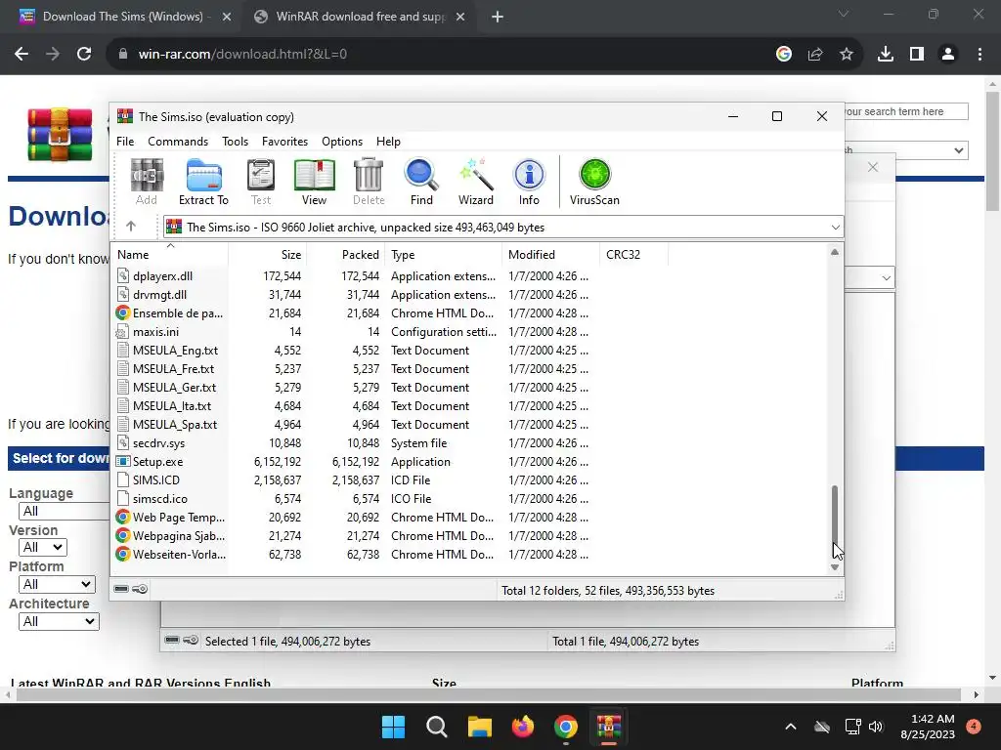
Task: Run the VirusScan toolbar icon
Action: point(594,182)
